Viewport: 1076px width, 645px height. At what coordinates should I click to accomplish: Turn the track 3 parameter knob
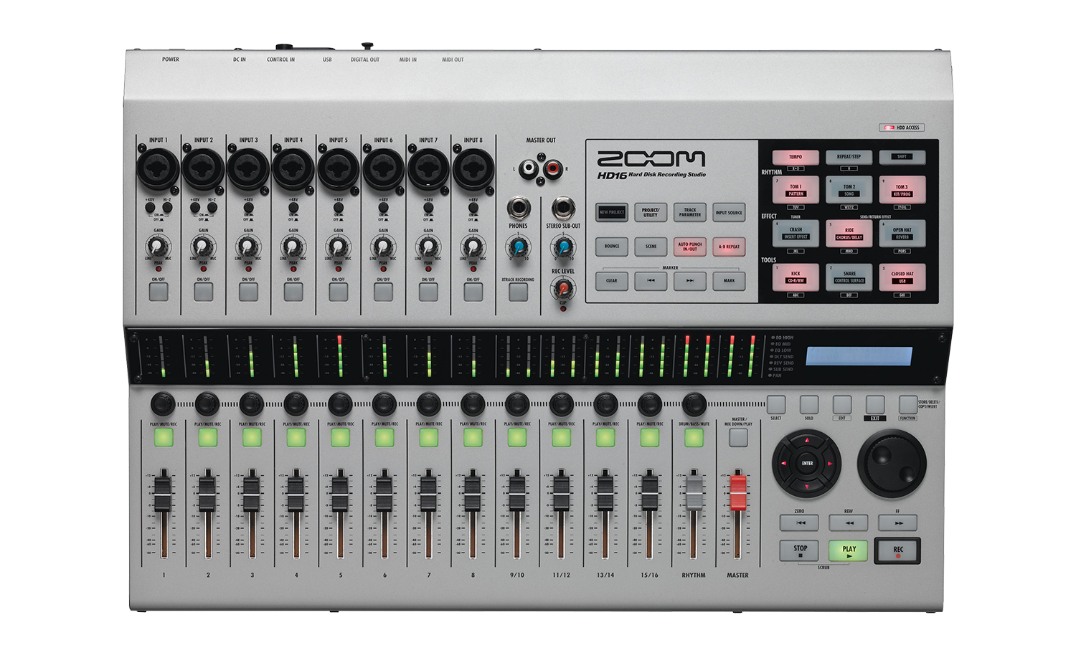252,404
